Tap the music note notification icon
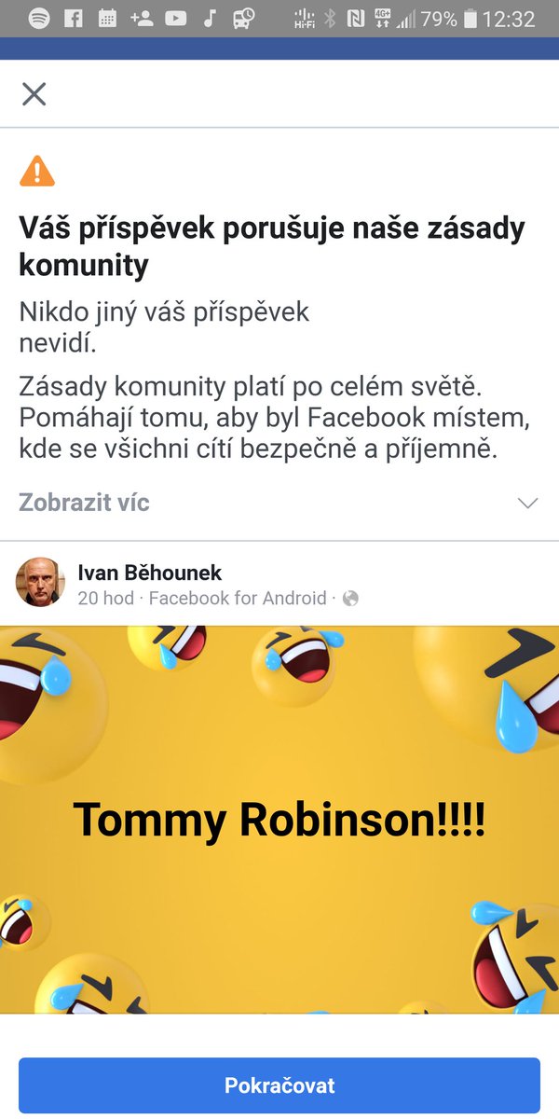 (x=209, y=19)
